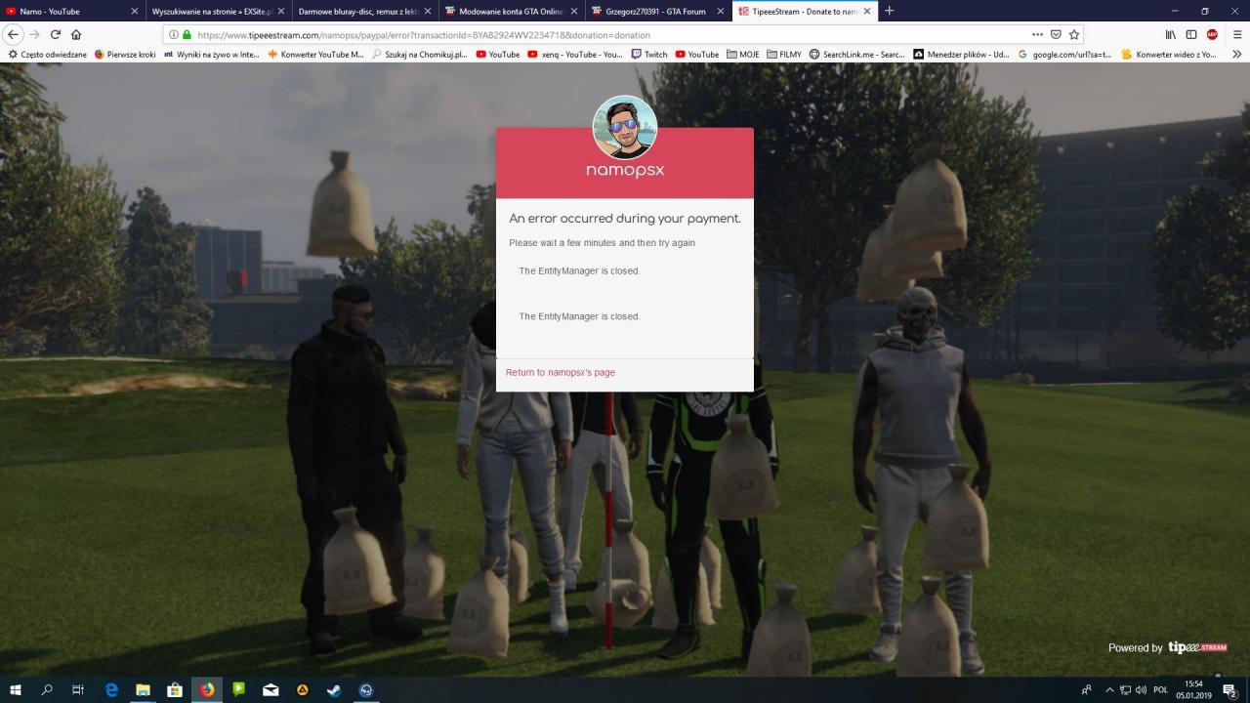The width and height of the screenshot is (1250, 703).
Task: Open AIMP player taskbar icon
Action: tap(303, 689)
